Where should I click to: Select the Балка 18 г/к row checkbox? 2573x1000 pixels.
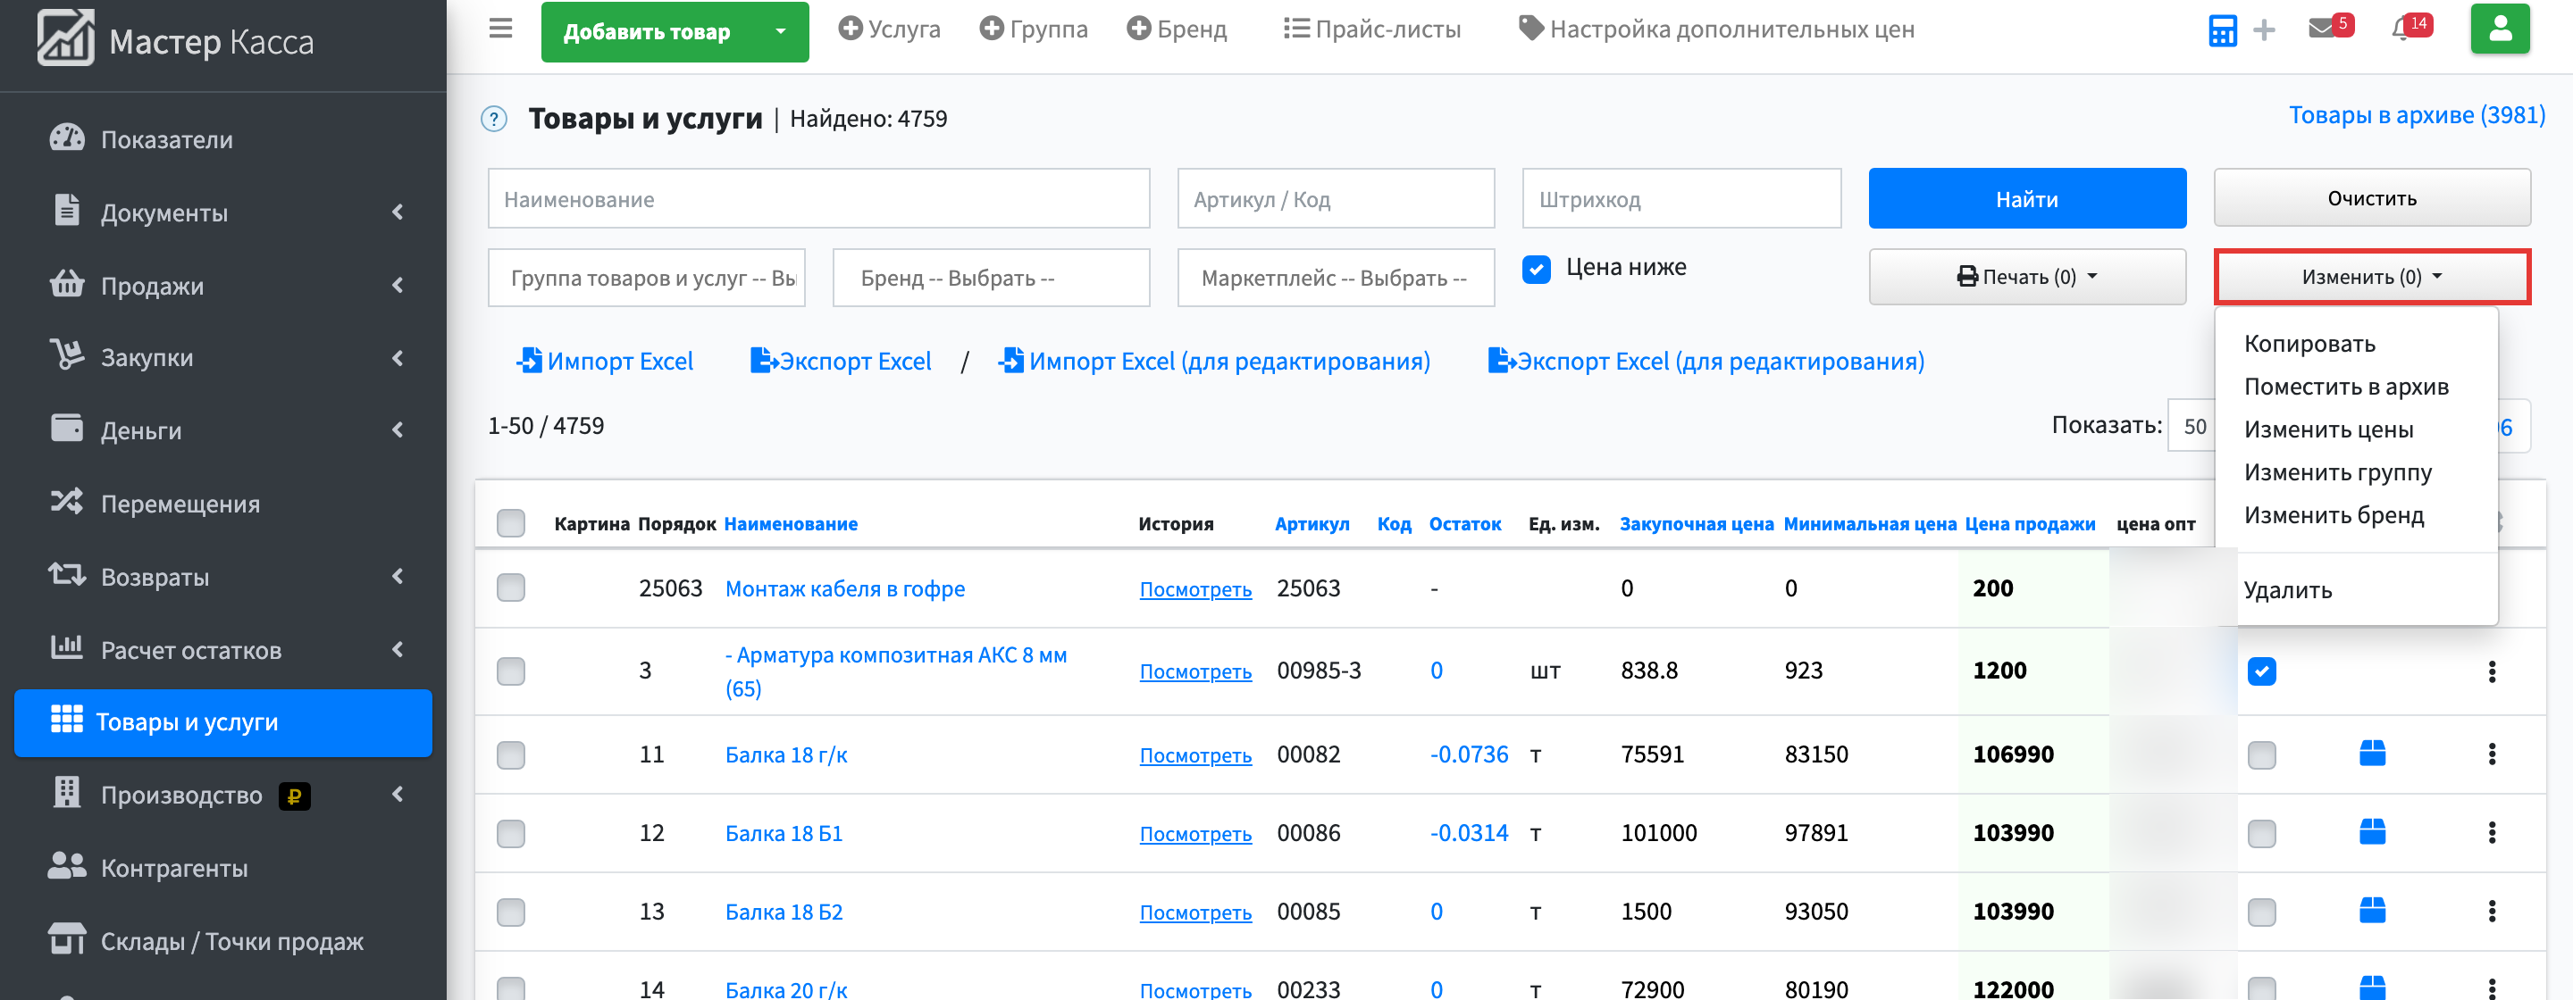pos(510,755)
